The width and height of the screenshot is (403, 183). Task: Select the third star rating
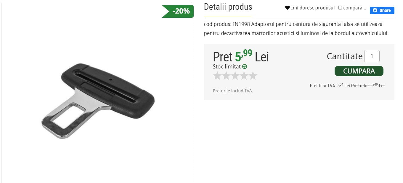click(235, 76)
